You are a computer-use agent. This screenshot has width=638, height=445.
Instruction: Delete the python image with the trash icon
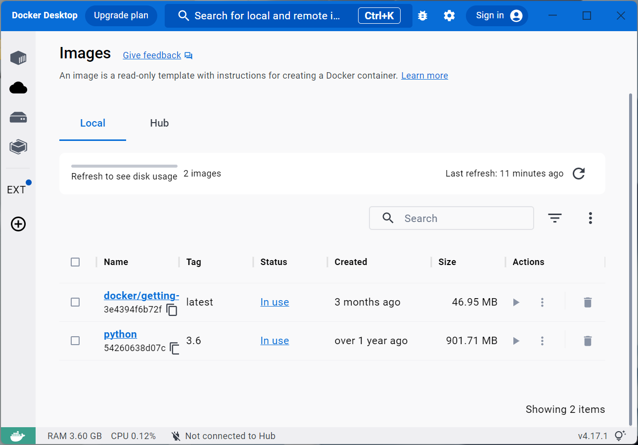[x=588, y=341]
